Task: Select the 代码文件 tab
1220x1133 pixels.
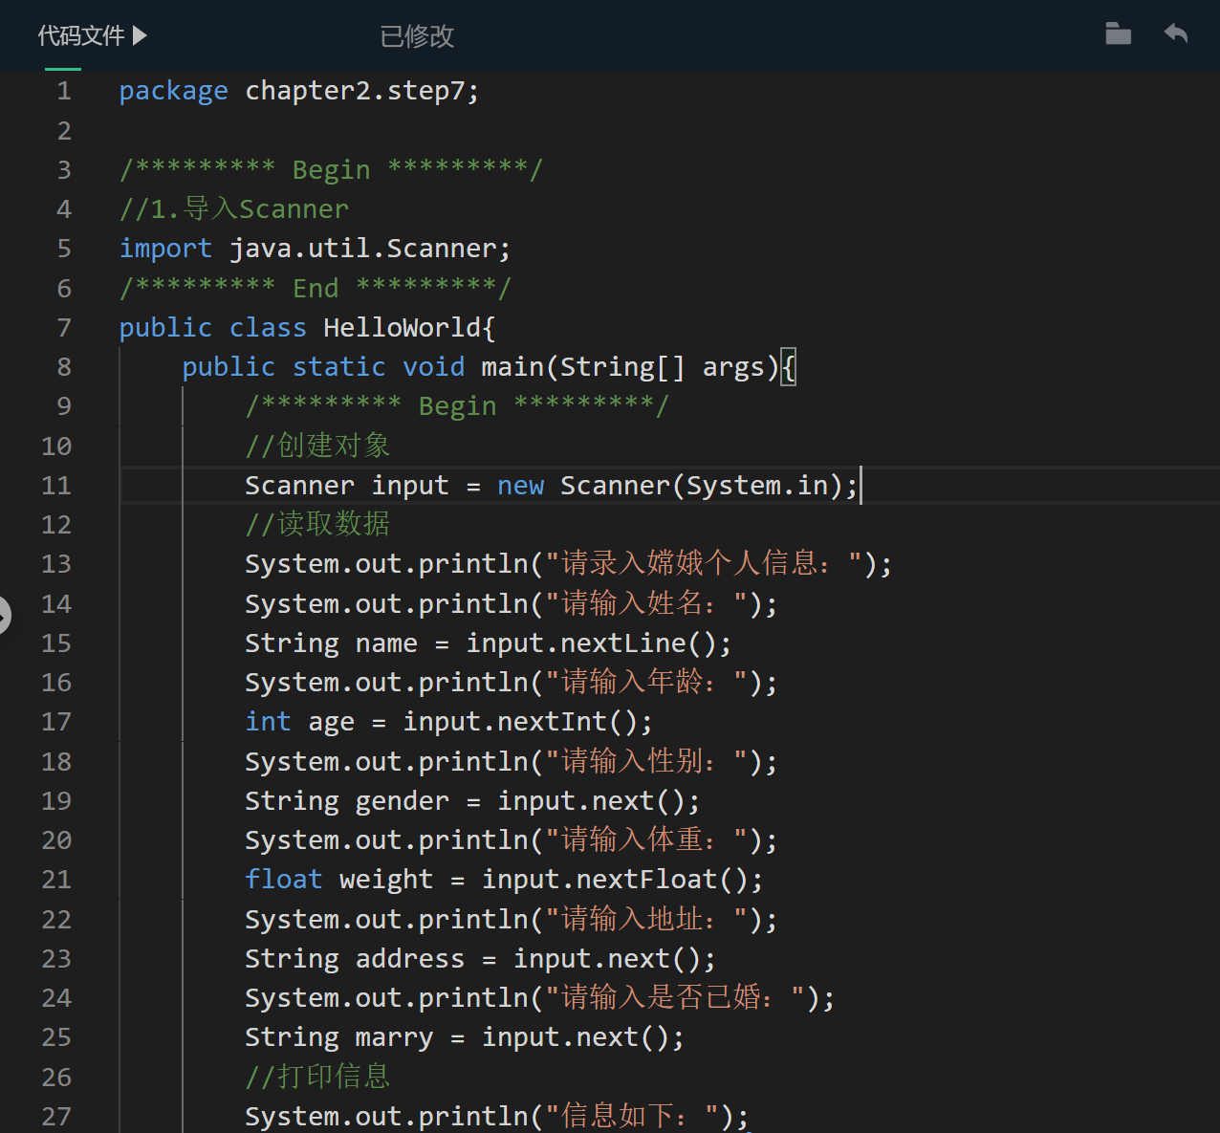Action: pos(80,34)
